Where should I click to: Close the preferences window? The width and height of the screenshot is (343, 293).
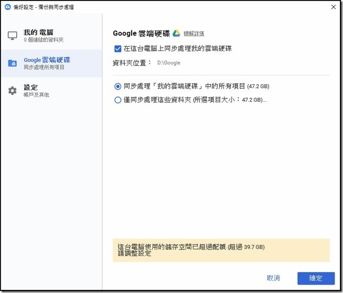pos(334,7)
